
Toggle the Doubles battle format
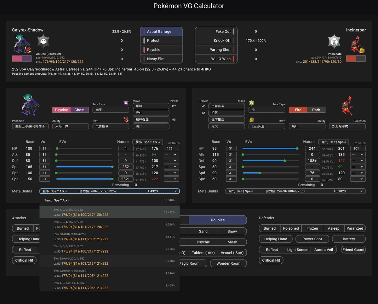tap(218, 220)
